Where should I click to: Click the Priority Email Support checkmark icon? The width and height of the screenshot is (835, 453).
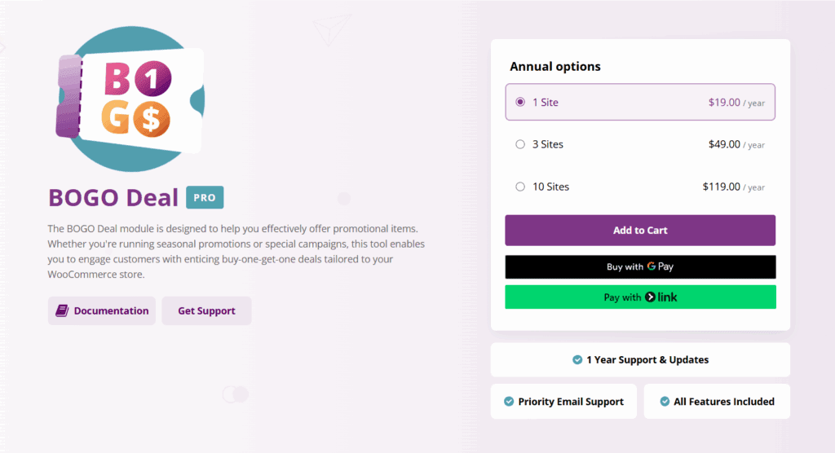point(509,402)
